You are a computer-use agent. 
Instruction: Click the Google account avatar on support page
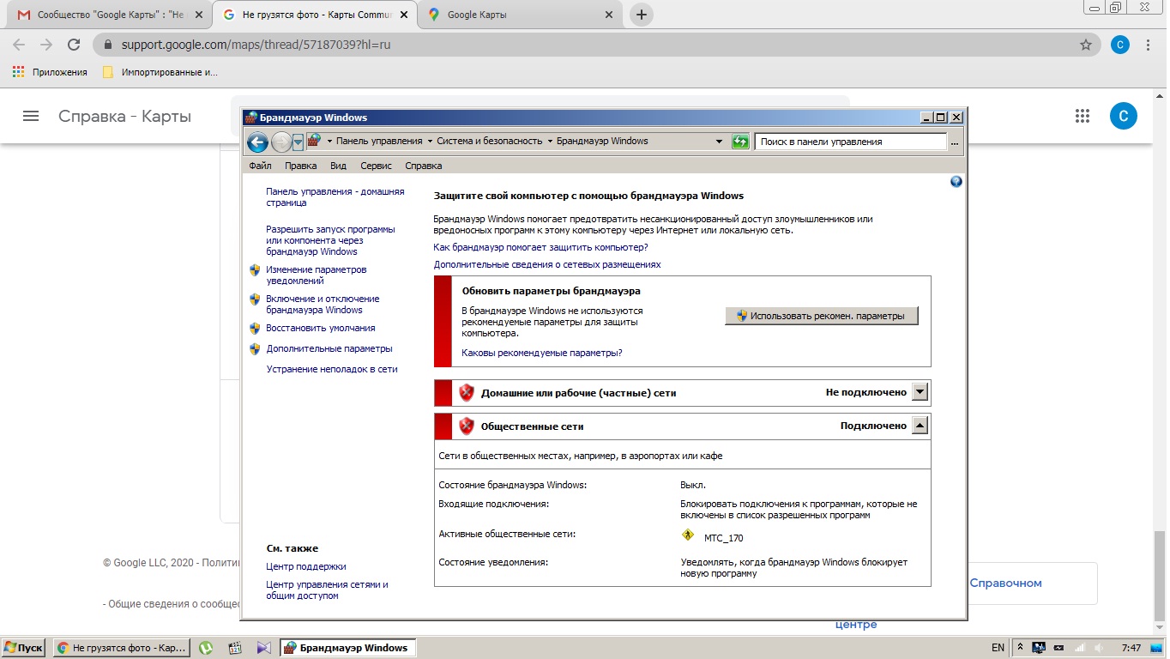(x=1124, y=116)
